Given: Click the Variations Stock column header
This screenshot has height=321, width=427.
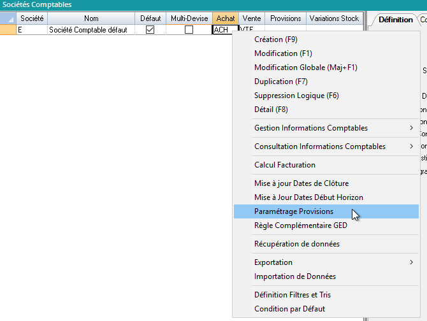Looking at the screenshot, I should click(334, 18).
